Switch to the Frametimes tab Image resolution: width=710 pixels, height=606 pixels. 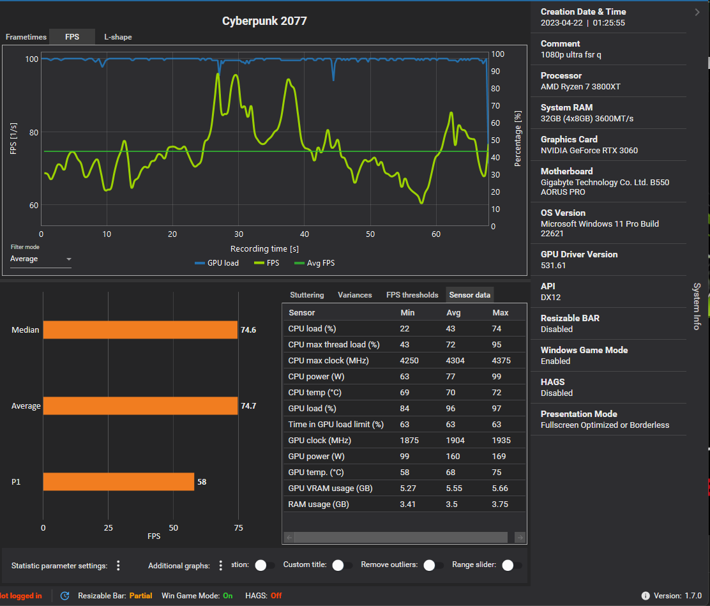(x=26, y=36)
